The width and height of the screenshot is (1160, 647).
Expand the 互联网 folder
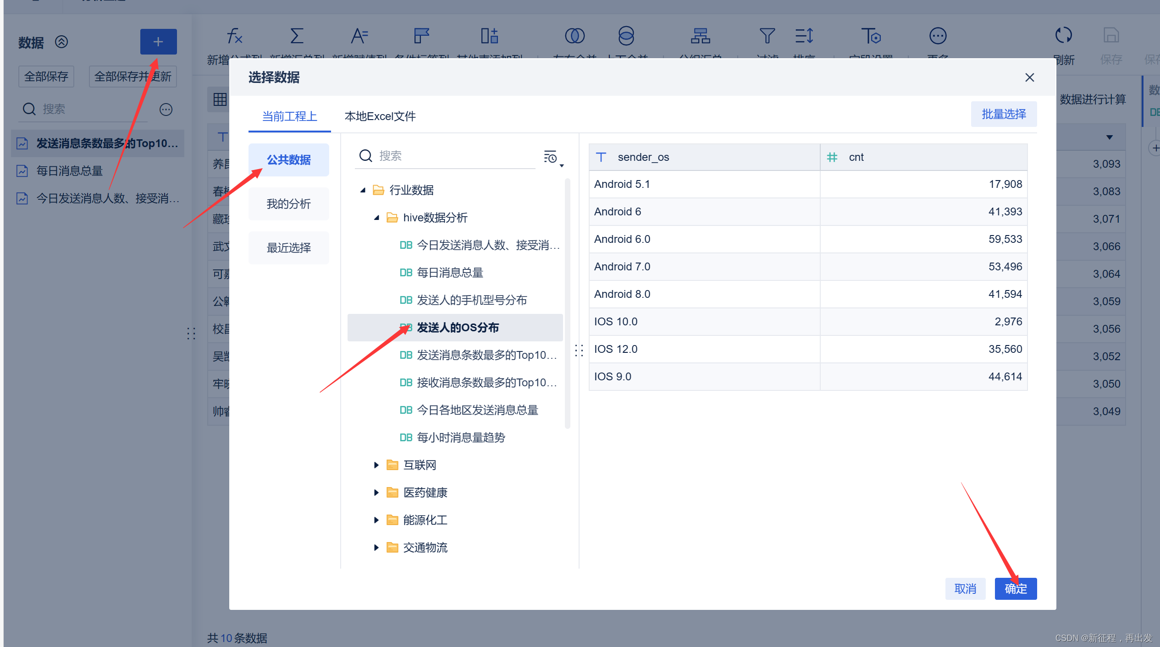point(376,465)
